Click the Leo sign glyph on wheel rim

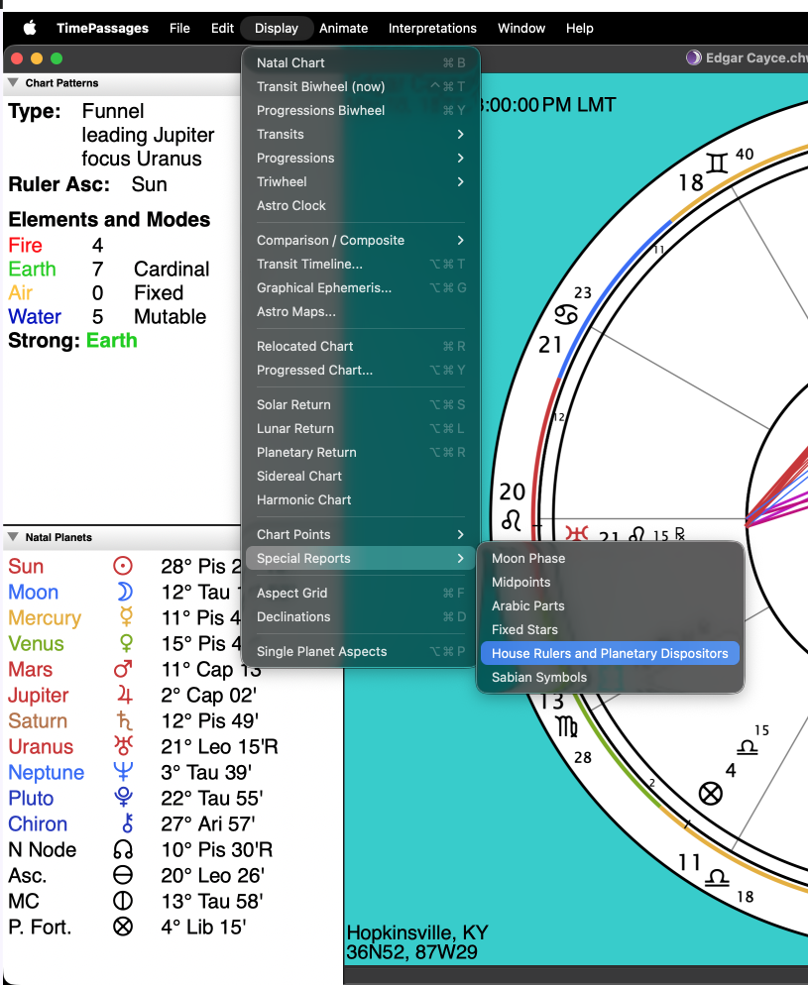point(512,520)
